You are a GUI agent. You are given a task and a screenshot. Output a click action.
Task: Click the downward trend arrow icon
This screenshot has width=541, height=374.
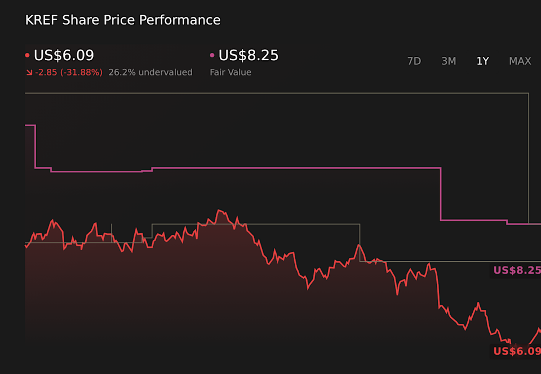coord(29,72)
